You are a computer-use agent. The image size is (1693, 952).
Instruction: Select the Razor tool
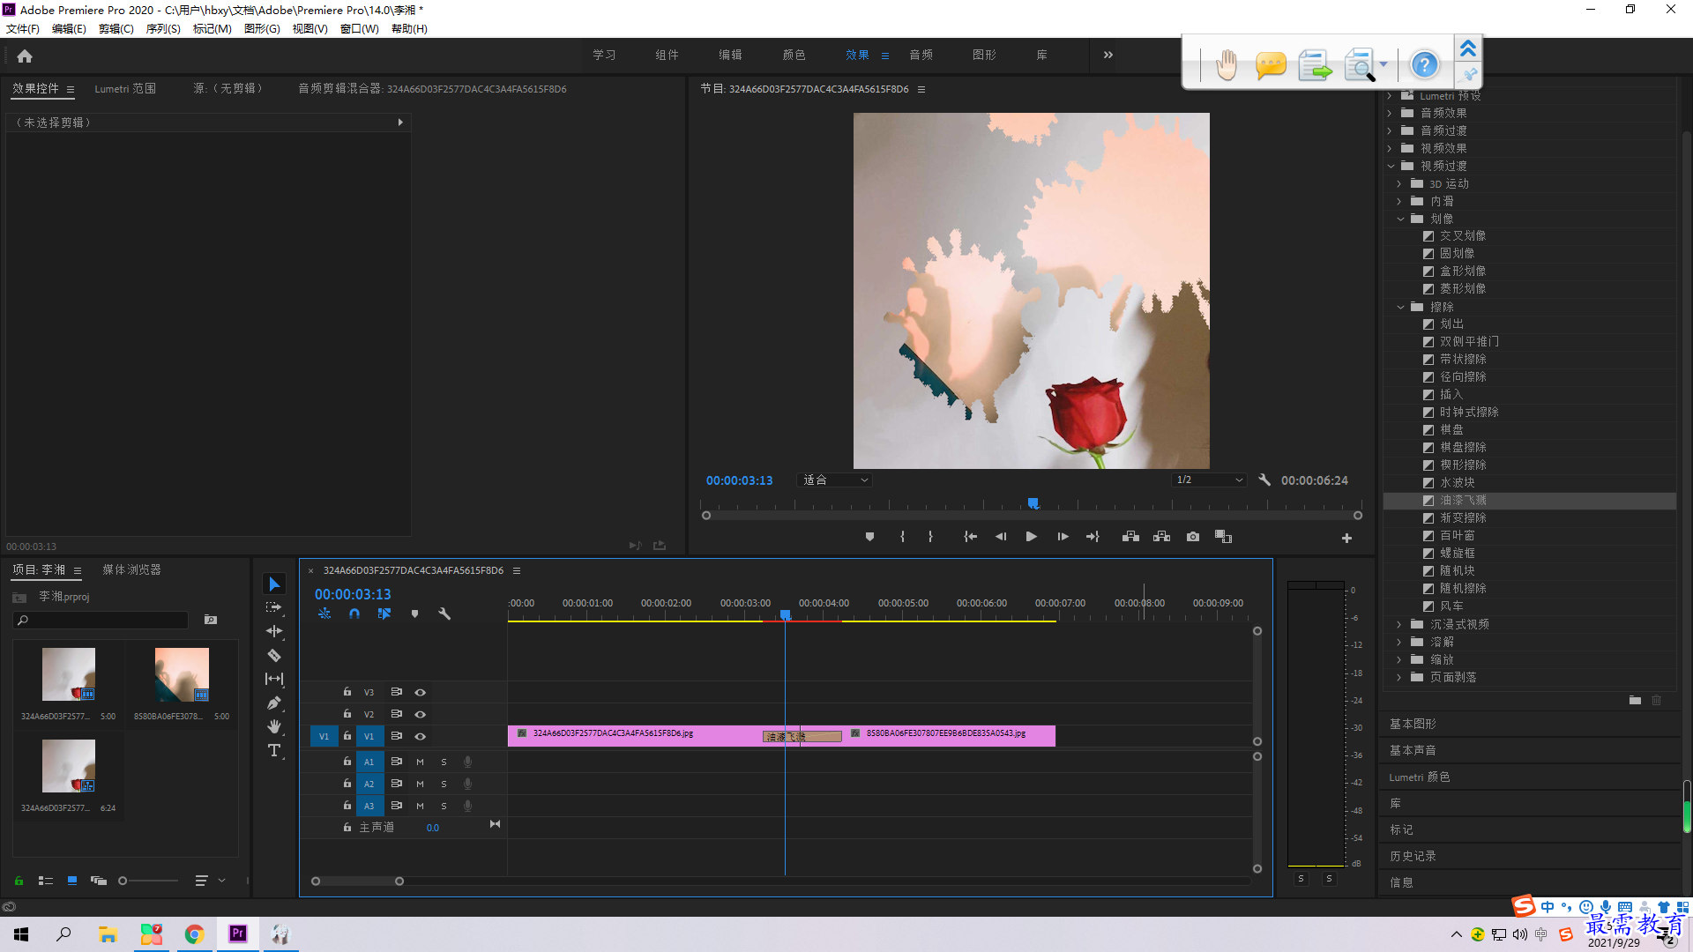(x=274, y=655)
